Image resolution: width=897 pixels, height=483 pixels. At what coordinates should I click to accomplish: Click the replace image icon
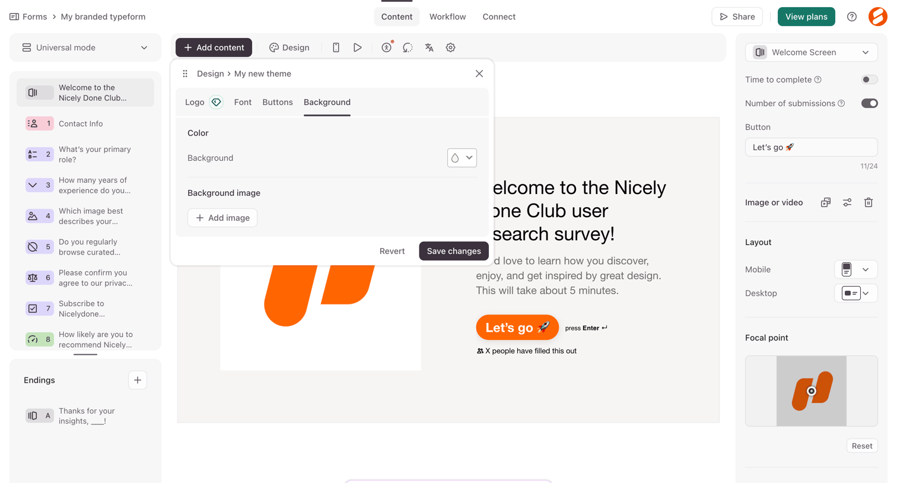pyautogui.click(x=826, y=202)
